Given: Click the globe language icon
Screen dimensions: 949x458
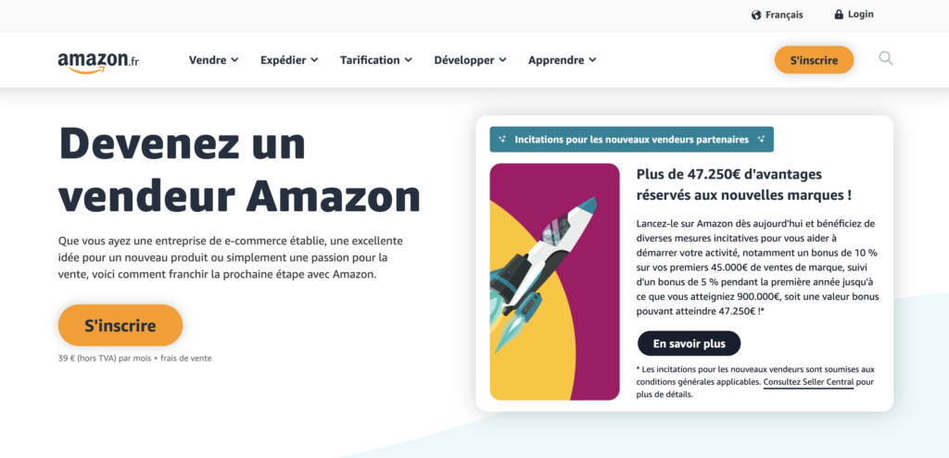Looking at the screenshot, I should [756, 15].
